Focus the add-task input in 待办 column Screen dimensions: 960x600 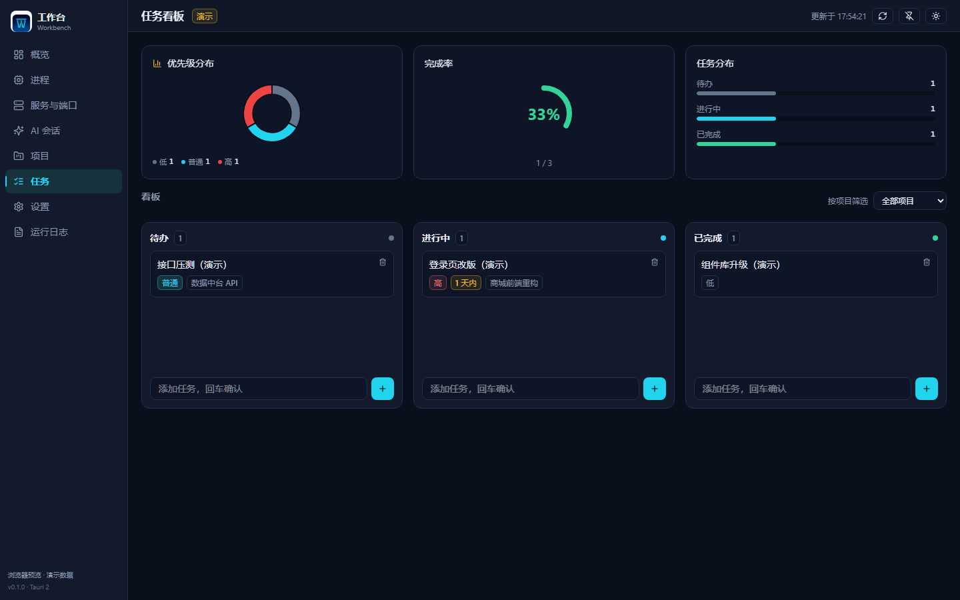pos(259,389)
